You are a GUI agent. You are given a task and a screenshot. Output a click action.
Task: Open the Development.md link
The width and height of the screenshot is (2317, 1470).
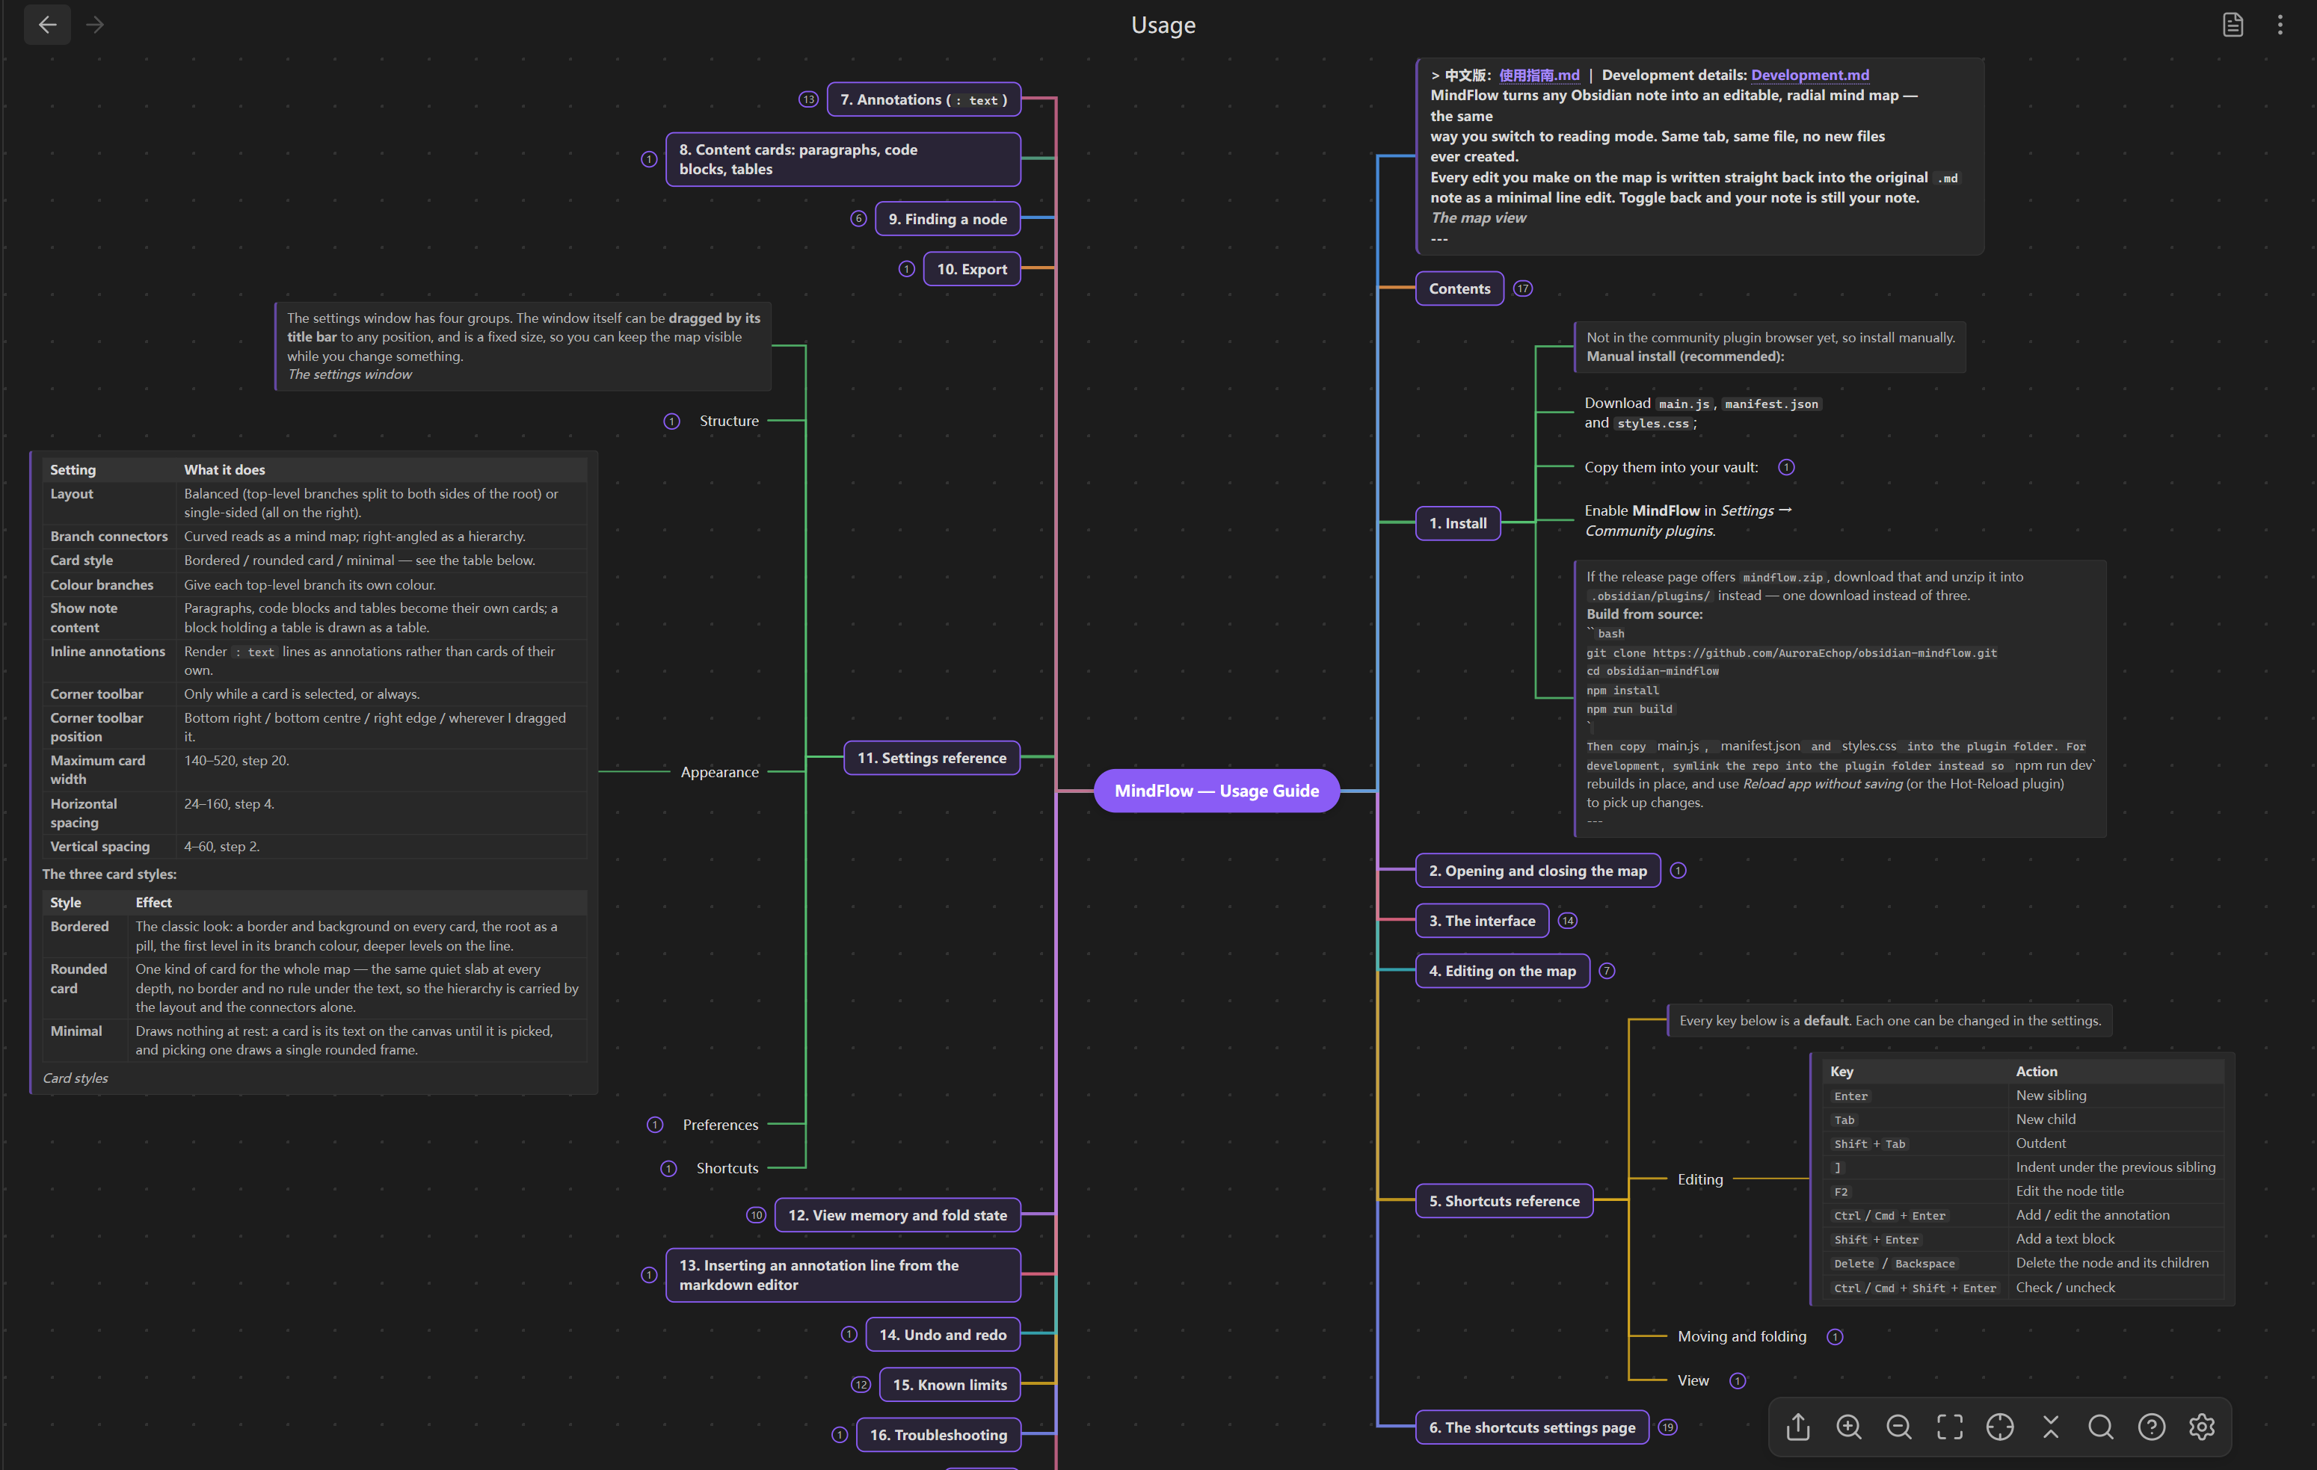point(1810,74)
